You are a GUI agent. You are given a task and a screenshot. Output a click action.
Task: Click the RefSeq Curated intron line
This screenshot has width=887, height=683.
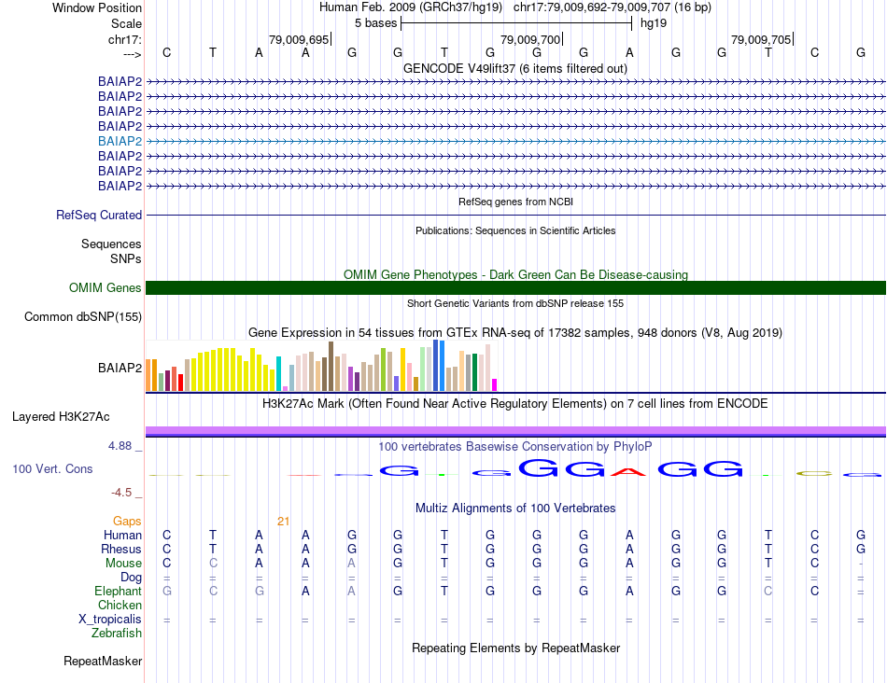tap(515, 216)
